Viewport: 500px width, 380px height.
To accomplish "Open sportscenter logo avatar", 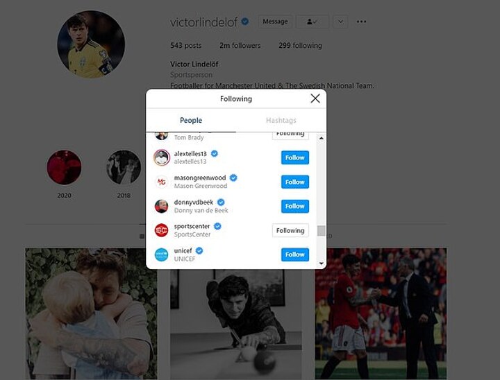I will (162, 230).
